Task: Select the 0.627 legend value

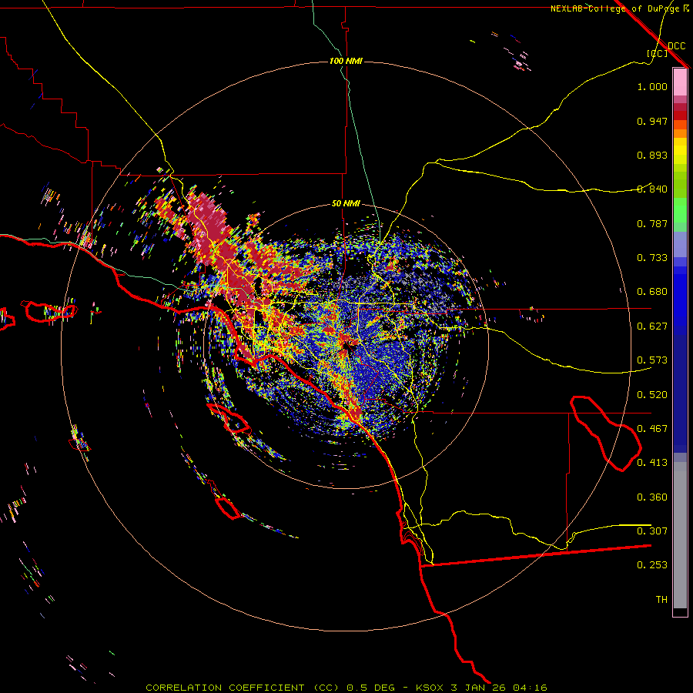Action: coord(652,326)
